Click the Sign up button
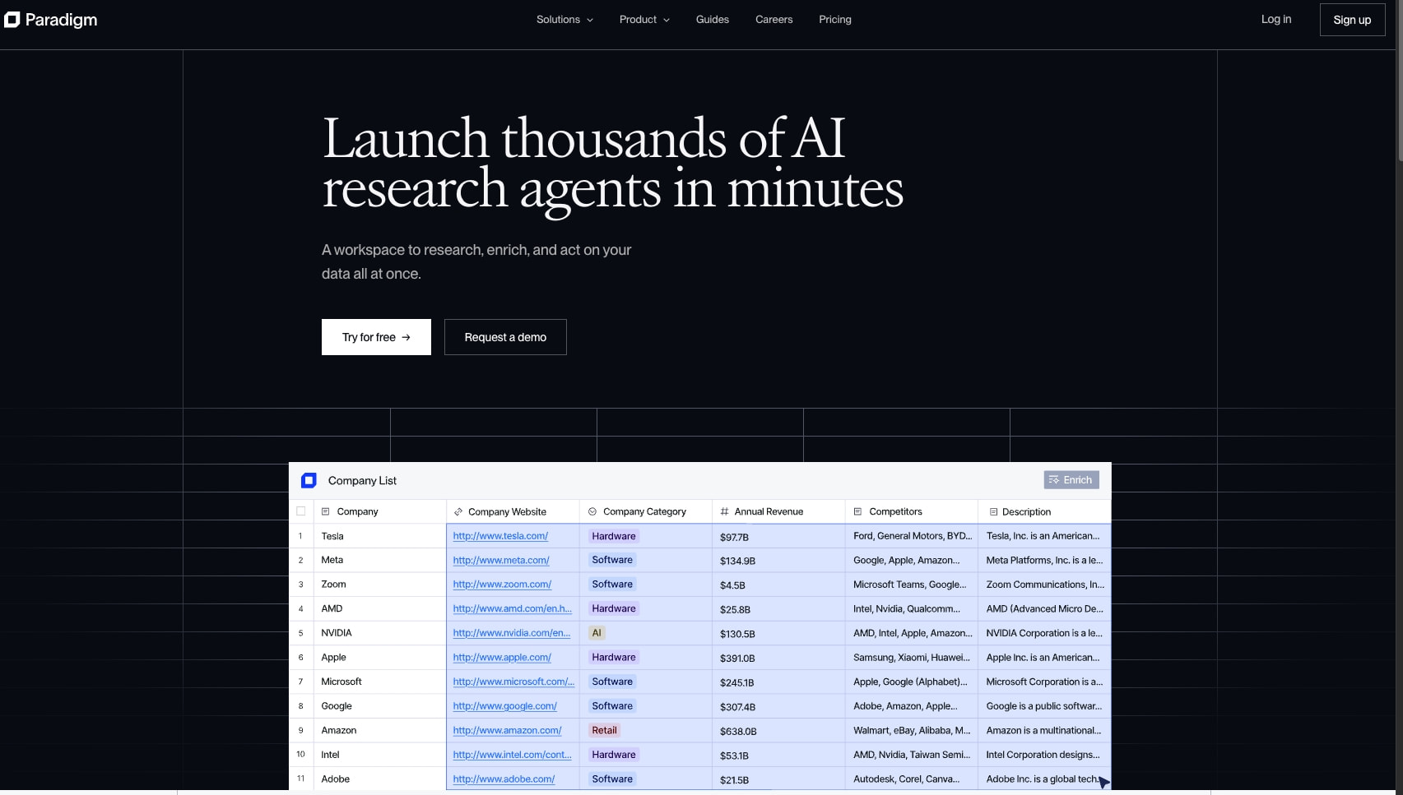 coord(1352,20)
